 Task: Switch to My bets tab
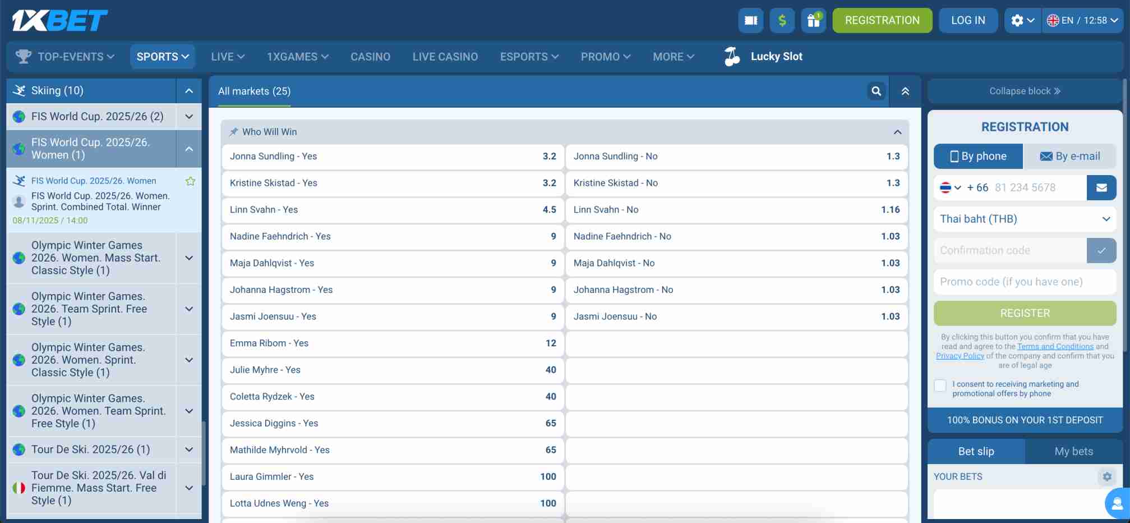pos(1073,451)
